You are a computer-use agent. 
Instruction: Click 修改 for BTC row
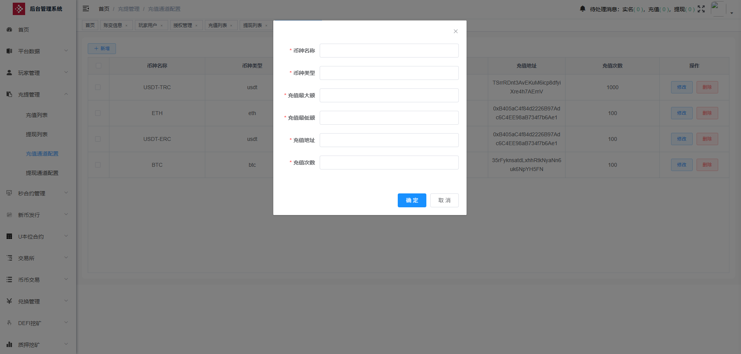682,165
